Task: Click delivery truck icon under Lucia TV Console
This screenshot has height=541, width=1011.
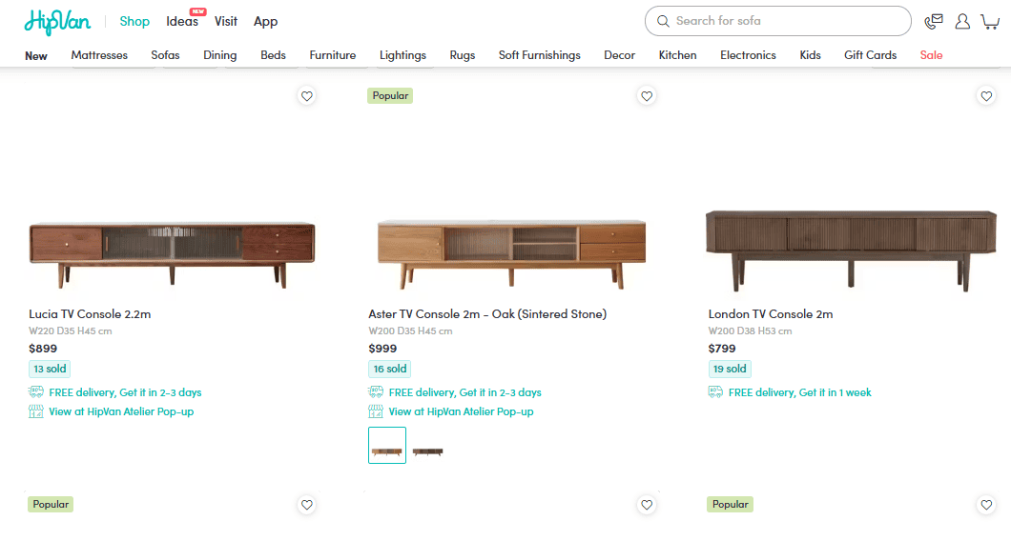Action: [x=36, y=391]
